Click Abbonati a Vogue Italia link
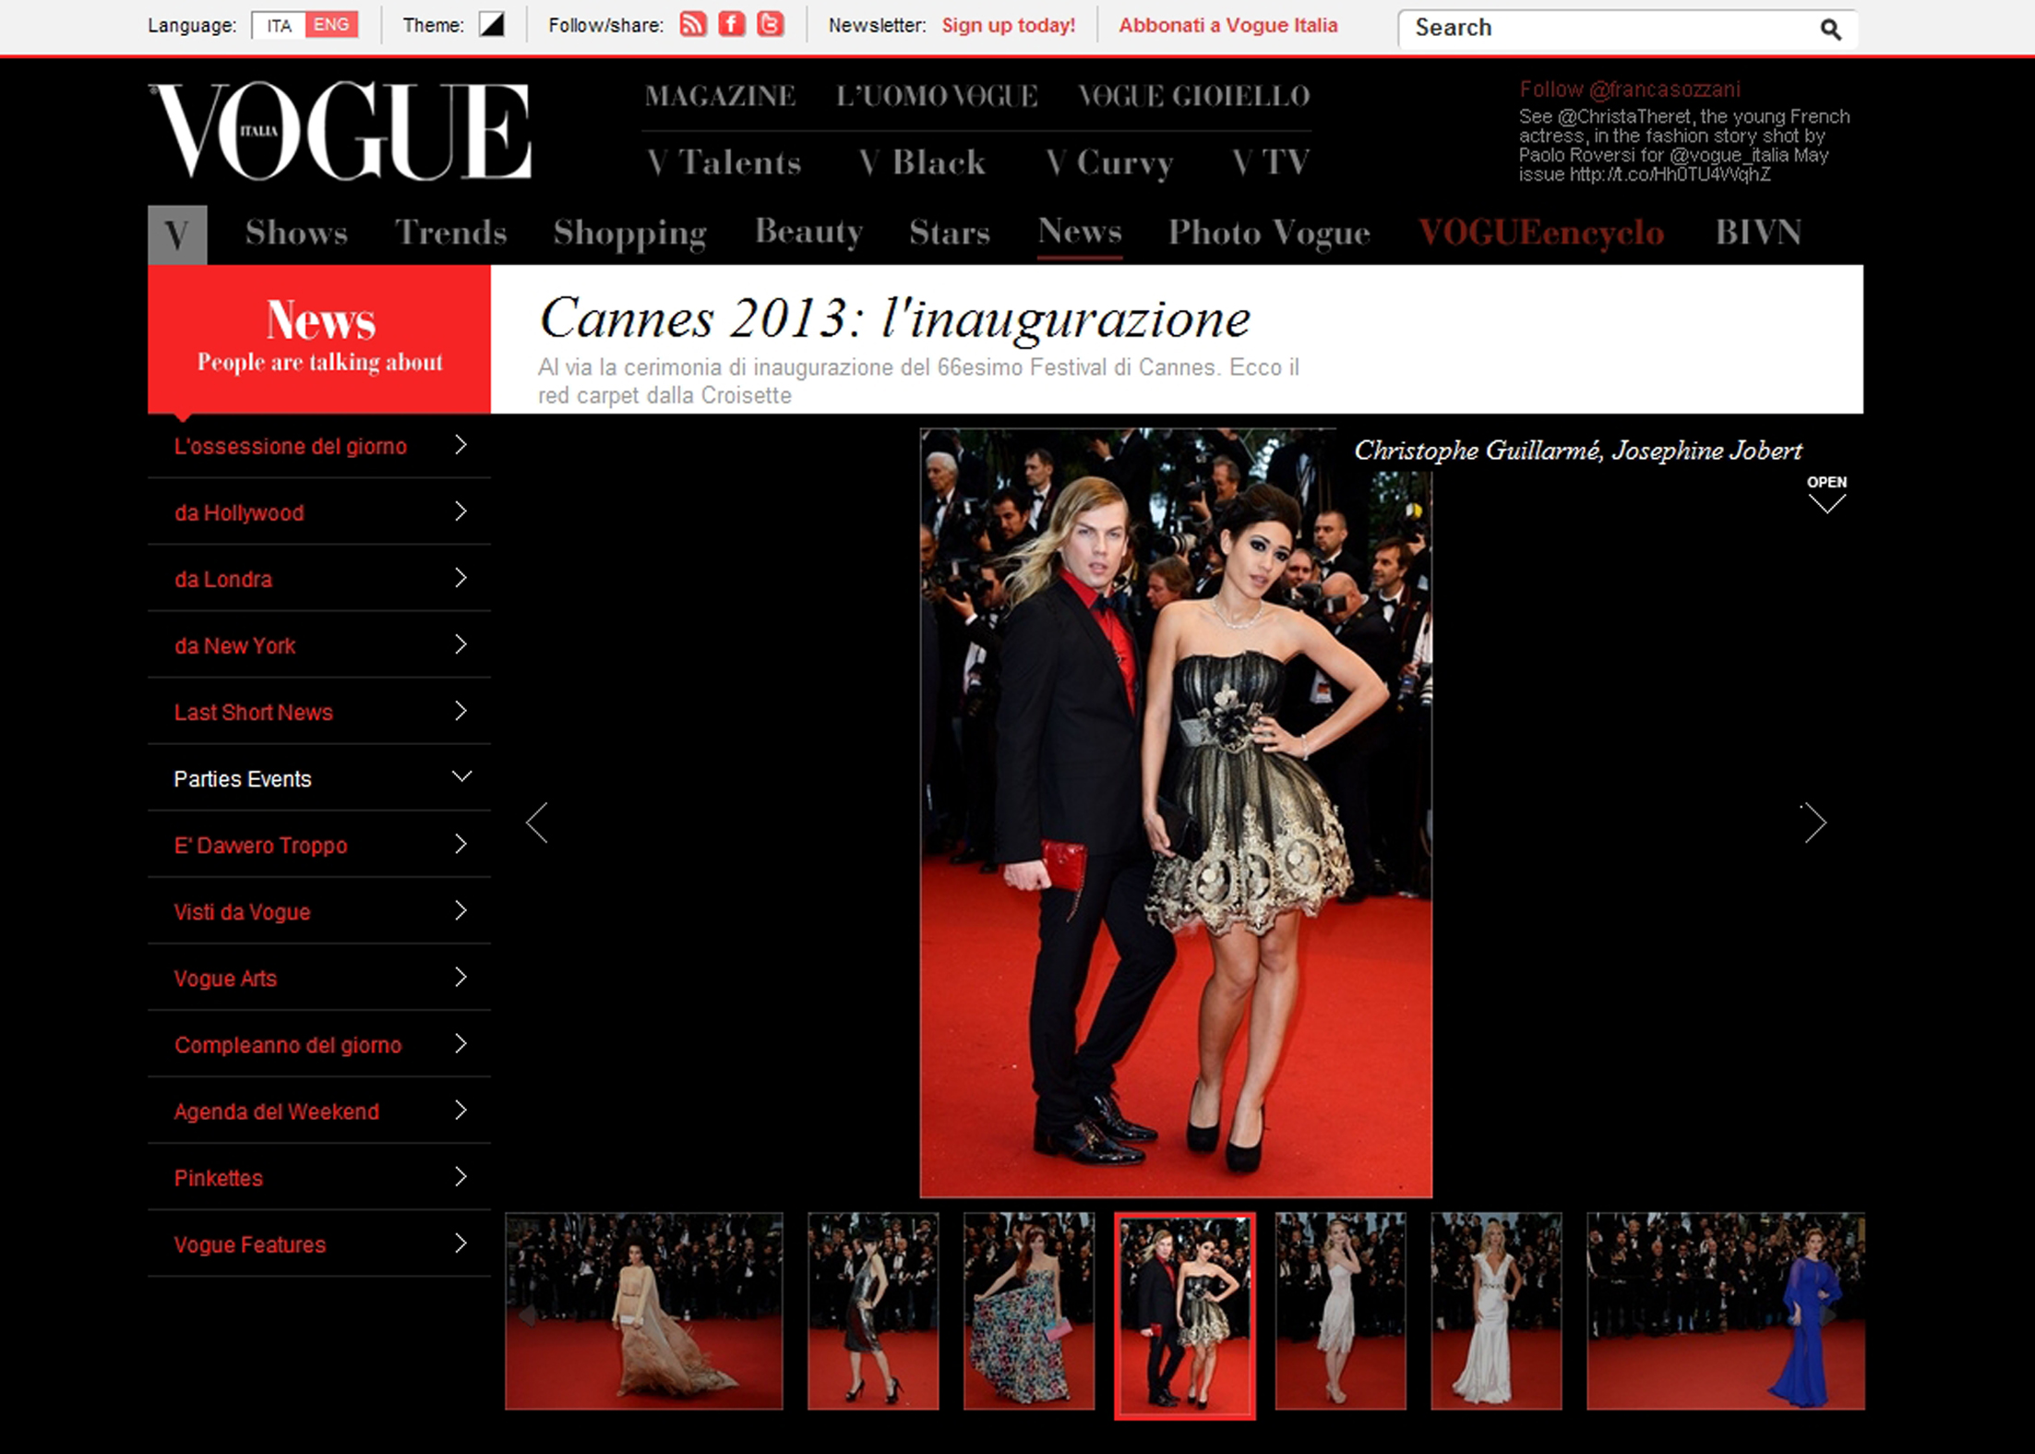This screenshot has width=2035, height=1454. (1227, 26)
